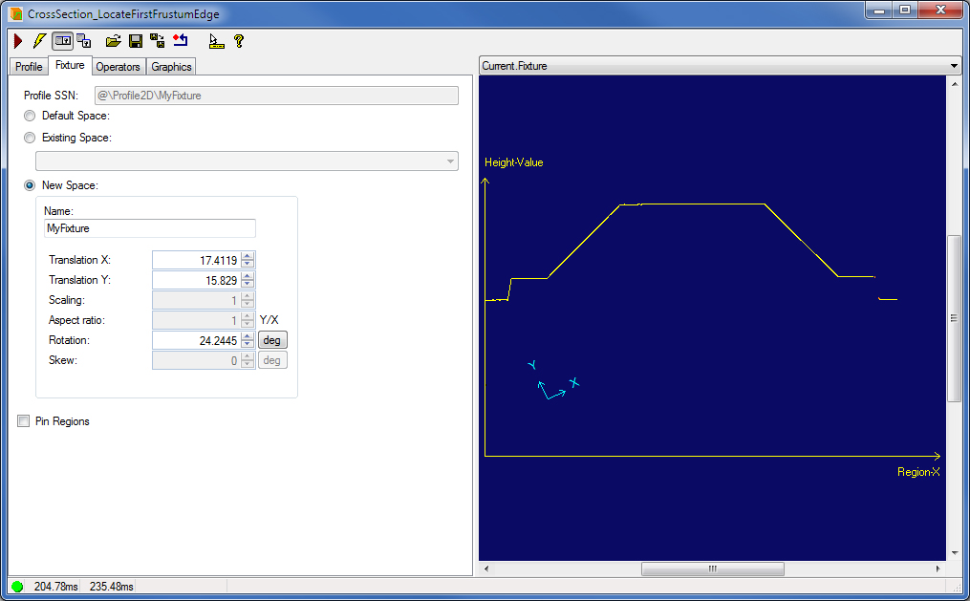Image resolution: width=970 pixels, height=601 pixels.
Task: Choose Save As using the dual-disk icon
Action: click(x=158, y=40)
